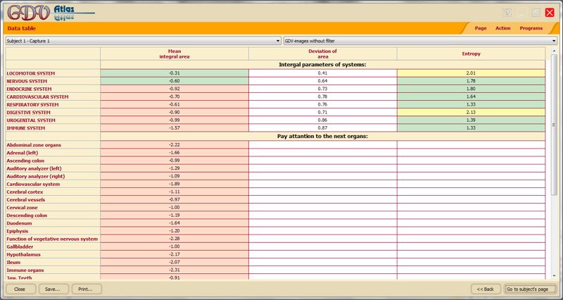Click the urogenital deviation value 0.86
Viewport: 563px width, 300px height.
[323, 120]
